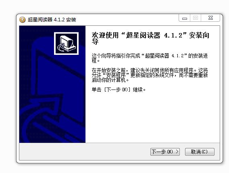The height and width of the screenshot is (173, 229).
Task: Minimize the installer window
Action: (x=185, y=18)
